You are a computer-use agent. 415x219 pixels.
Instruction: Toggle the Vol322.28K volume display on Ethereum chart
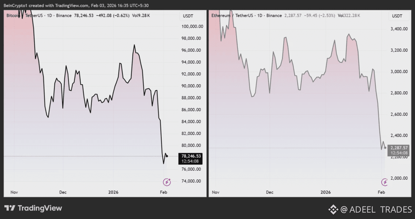point(349,15)
